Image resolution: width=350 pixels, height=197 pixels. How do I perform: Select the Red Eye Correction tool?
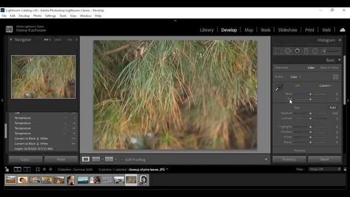point(297,51)
